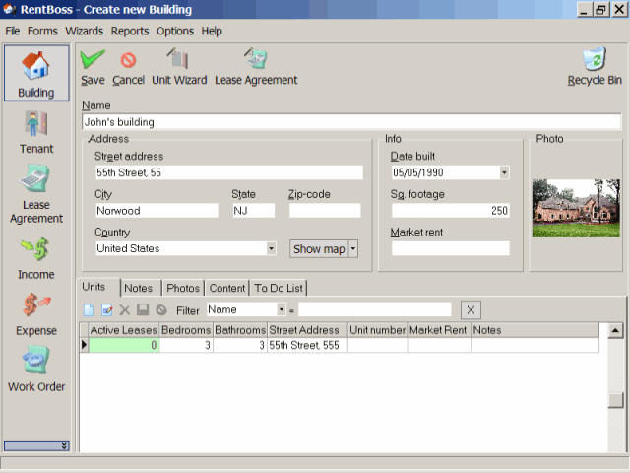Image resolution: width=630 pixels, height=473 pixels.
Task: Switch to the Notes tab
Action: coord(139,288)
